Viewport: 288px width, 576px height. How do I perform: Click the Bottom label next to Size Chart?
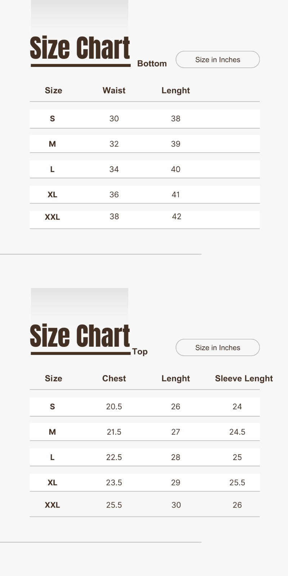pyautogui.click(x=152, y=64)
